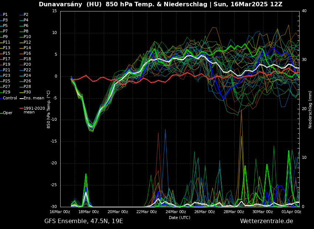
Task: Click the 16Mar 00z x-axis label
Action: click(x=60, y=212)
